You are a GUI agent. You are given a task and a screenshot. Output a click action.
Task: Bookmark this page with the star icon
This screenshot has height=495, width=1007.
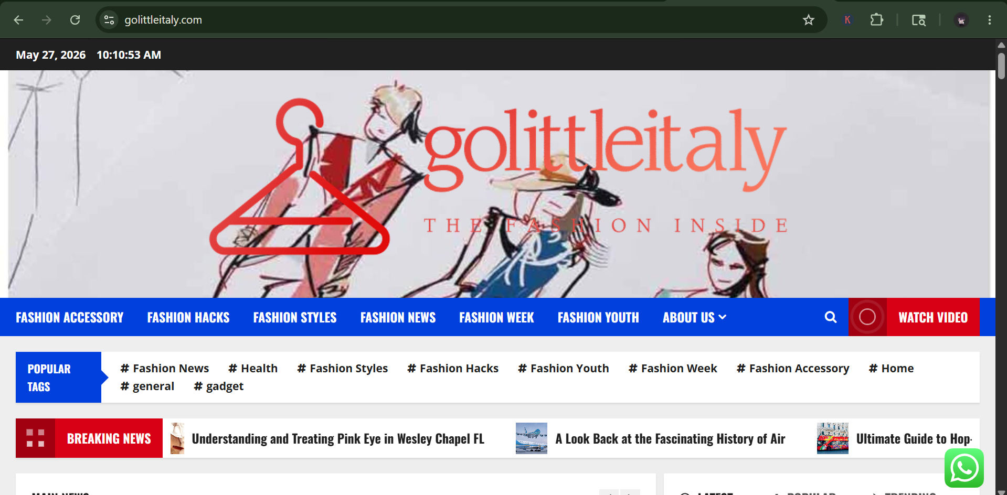click(x=809, y=20)
